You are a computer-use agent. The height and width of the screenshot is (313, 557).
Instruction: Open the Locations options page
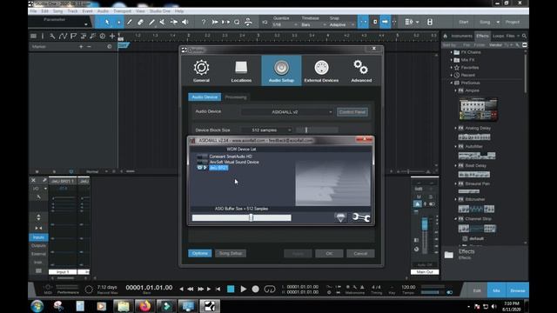pyautogui.click(x=241, y=70)
